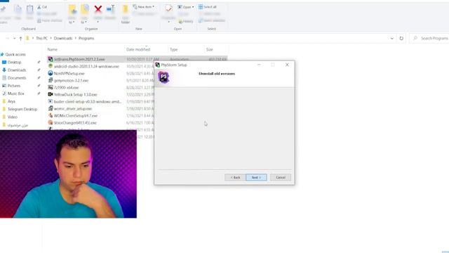
Task: Cancel the PhpStorm Setup wizard
Action: pos(281,177)
